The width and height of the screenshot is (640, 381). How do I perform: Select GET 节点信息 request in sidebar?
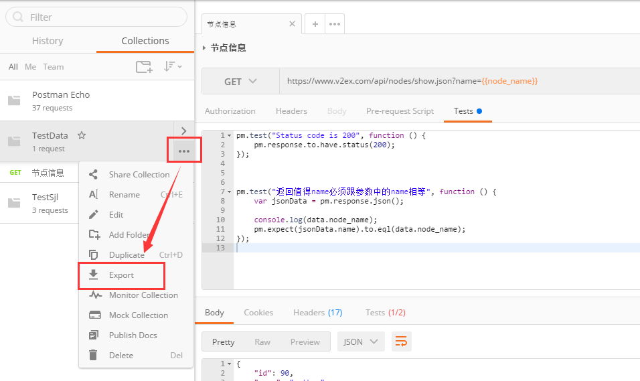pos(39,172)
